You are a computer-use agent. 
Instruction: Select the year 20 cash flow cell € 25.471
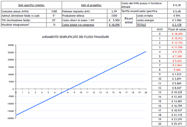(x=176, y=124)
